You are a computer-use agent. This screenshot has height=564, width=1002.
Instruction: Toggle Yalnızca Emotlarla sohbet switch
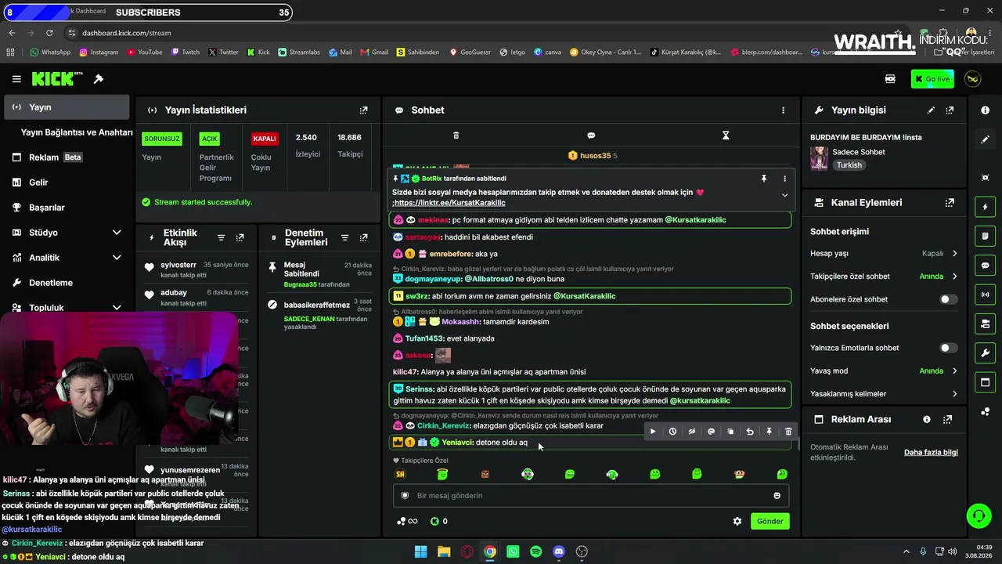[x=948, y=348]
